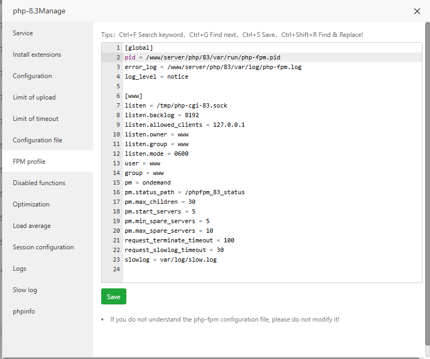Viewport: 430px width, 359px height.
Task: Open Disabled functions settings
Action: pyautogui.click(x=39, y=183)
